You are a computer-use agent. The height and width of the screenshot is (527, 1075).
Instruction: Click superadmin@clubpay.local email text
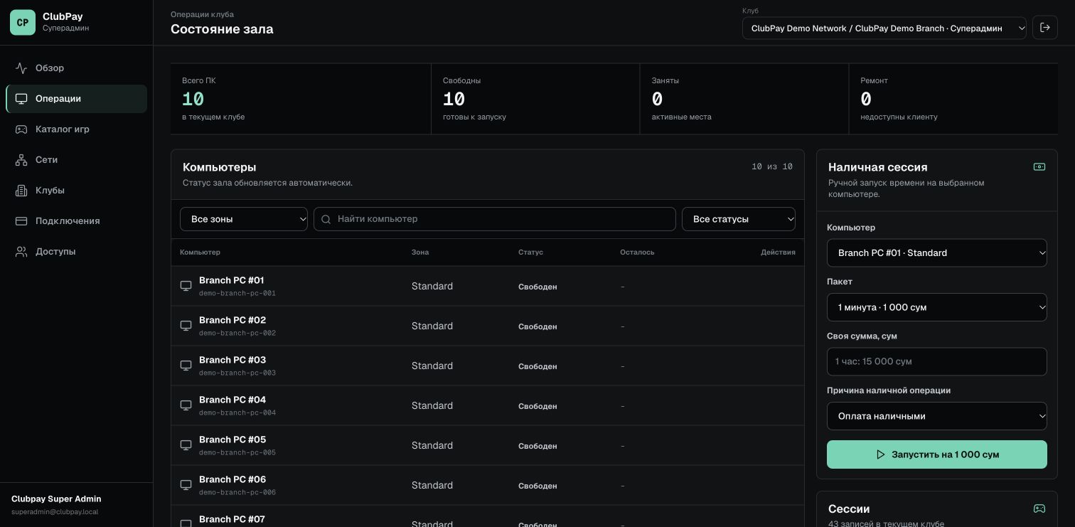pyautogui.click(x=55, y=512)
